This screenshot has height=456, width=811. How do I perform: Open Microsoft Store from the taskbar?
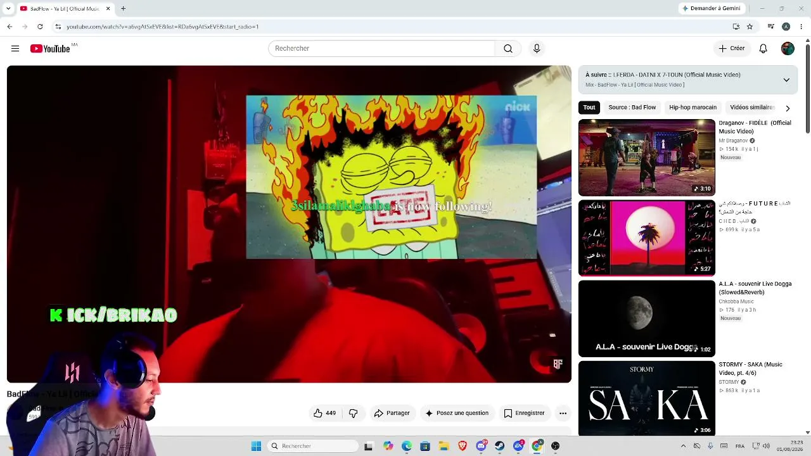coord(425,446)
